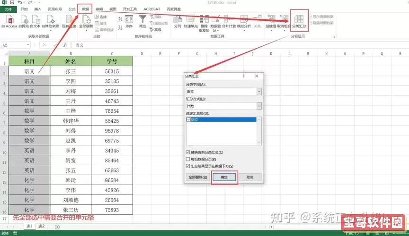Image resolution: width=409 pixels, height=236 pixels.
Task: Select cell containing 韩建华
Action: point(71,121)
